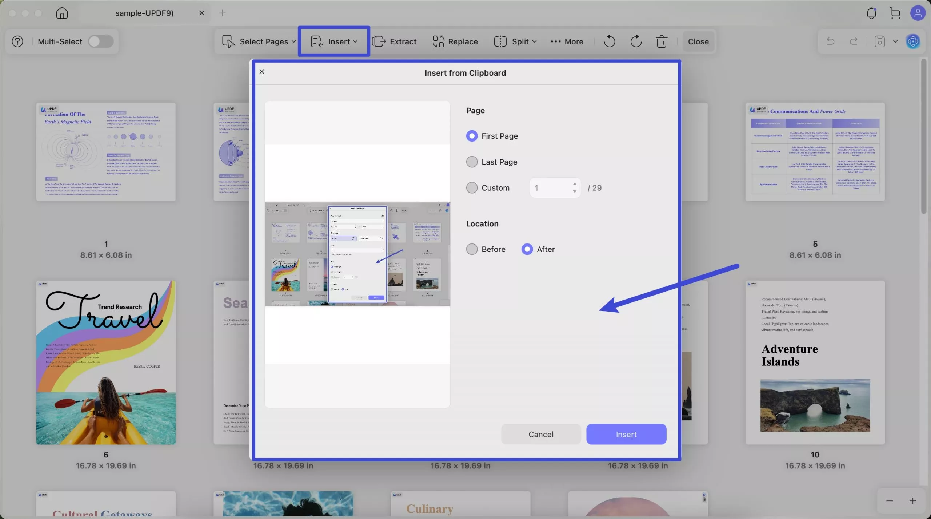Viewport: 931px width, 519px height.
Task: Click the zoom in plus button
Action: [913, 501]
